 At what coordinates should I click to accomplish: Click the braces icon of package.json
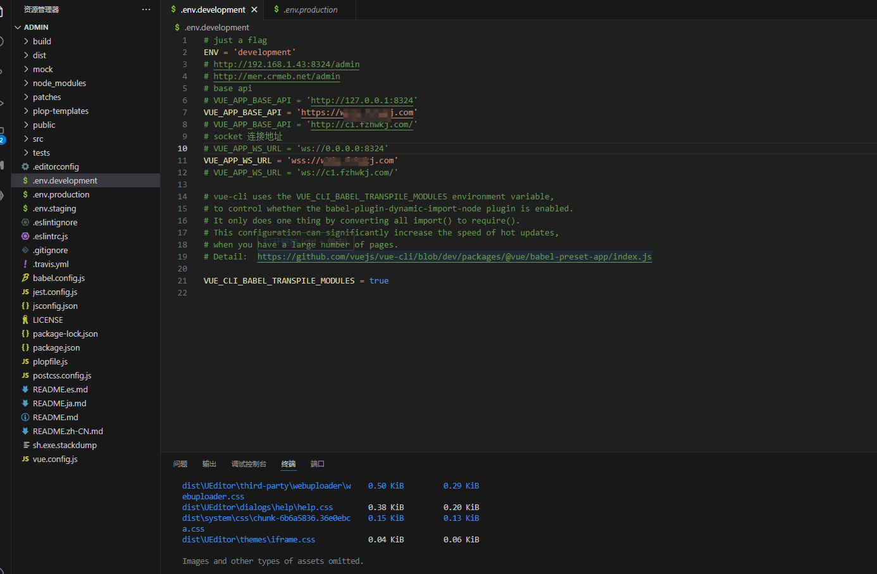tap(25, 347)
